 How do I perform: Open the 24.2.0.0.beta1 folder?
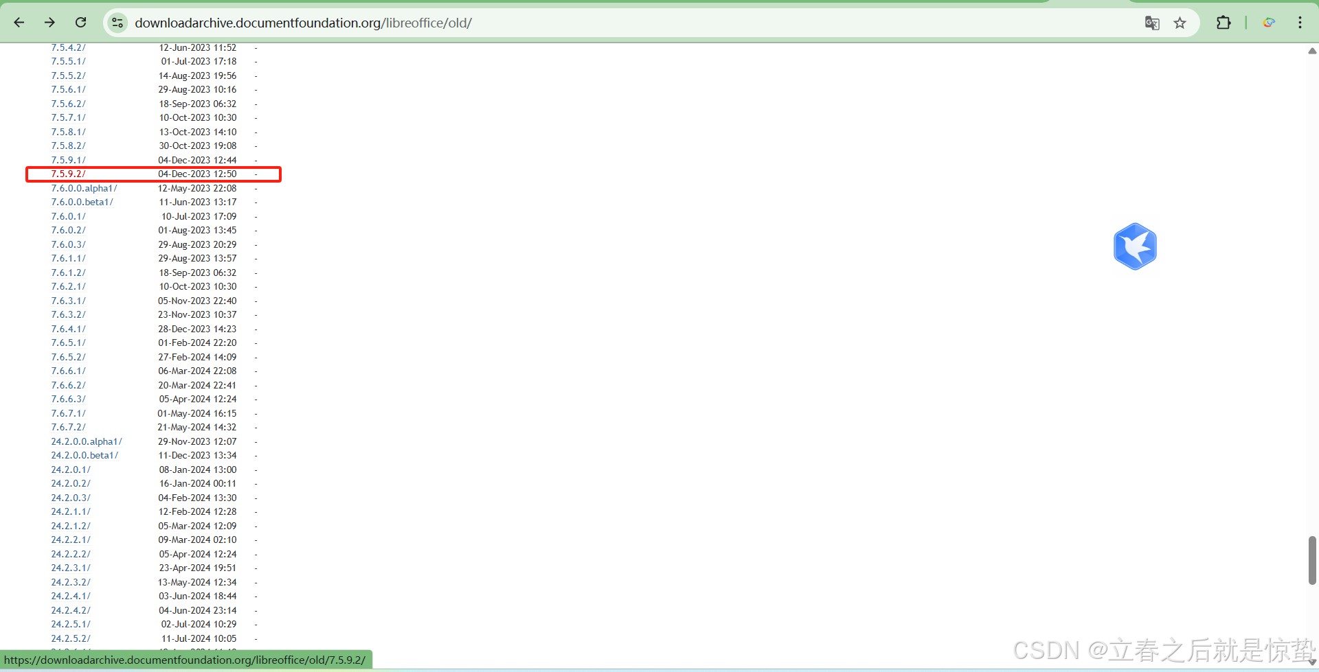point(84,455)
